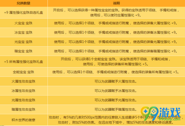Click the description mentioning 光属性强化 +9
The height and width of the screenshot is (126, 185).
point(116,42)
